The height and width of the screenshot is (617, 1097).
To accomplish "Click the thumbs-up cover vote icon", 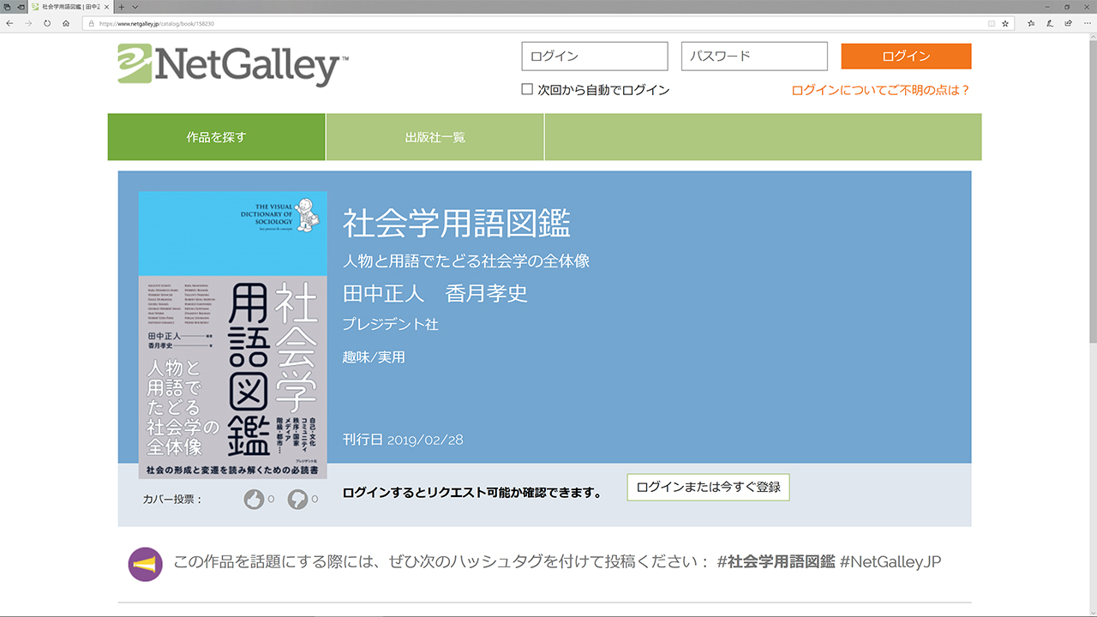I will [x=254, y=499].
